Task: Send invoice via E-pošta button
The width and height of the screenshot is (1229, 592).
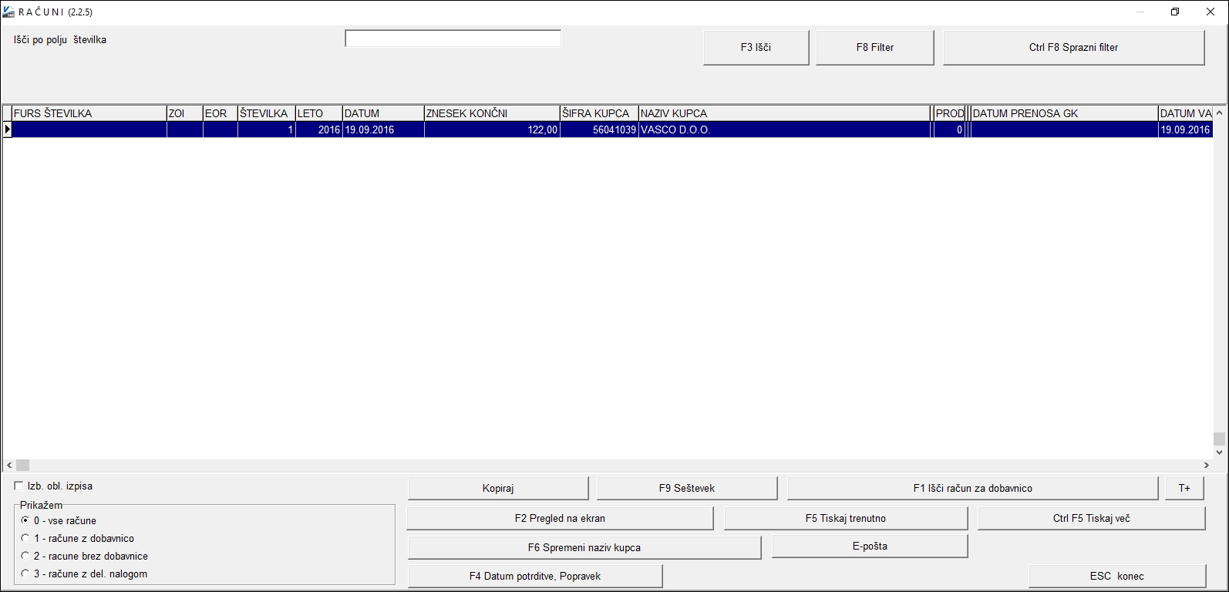Action: (x=870, y=546)
